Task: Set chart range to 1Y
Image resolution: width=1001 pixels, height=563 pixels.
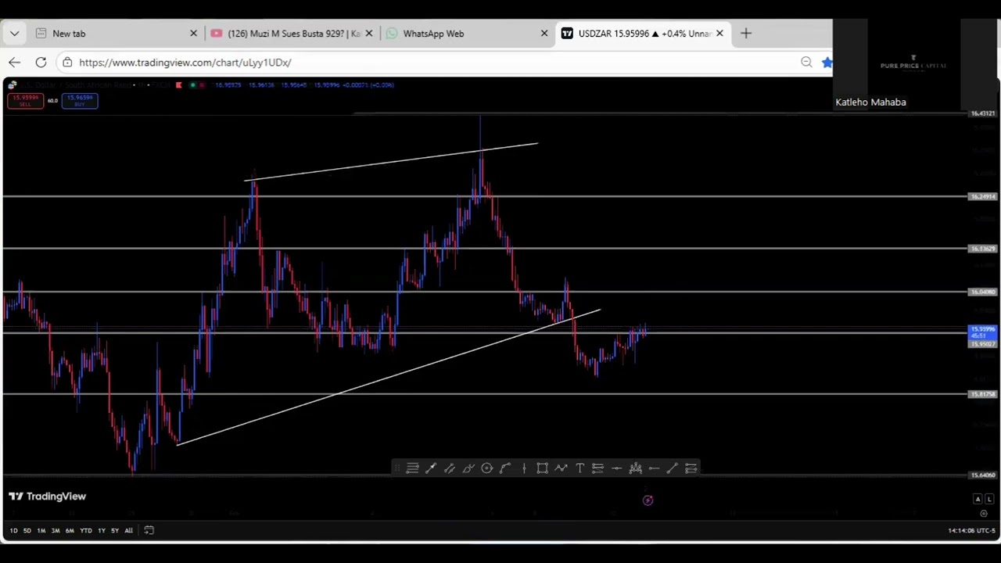Action: [101, 531]
